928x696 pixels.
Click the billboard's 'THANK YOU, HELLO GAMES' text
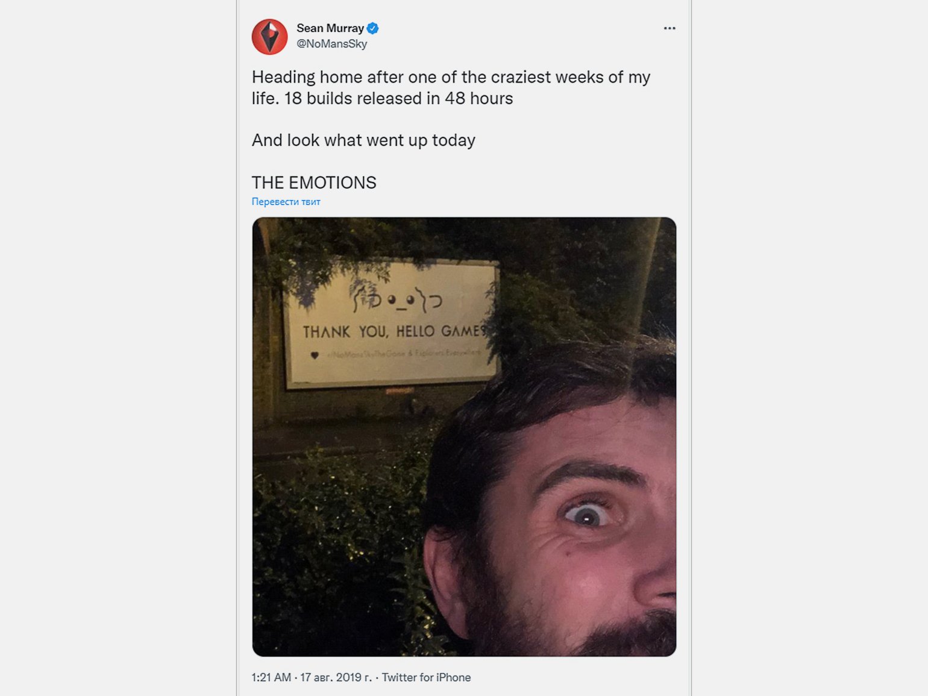[393, 331]
